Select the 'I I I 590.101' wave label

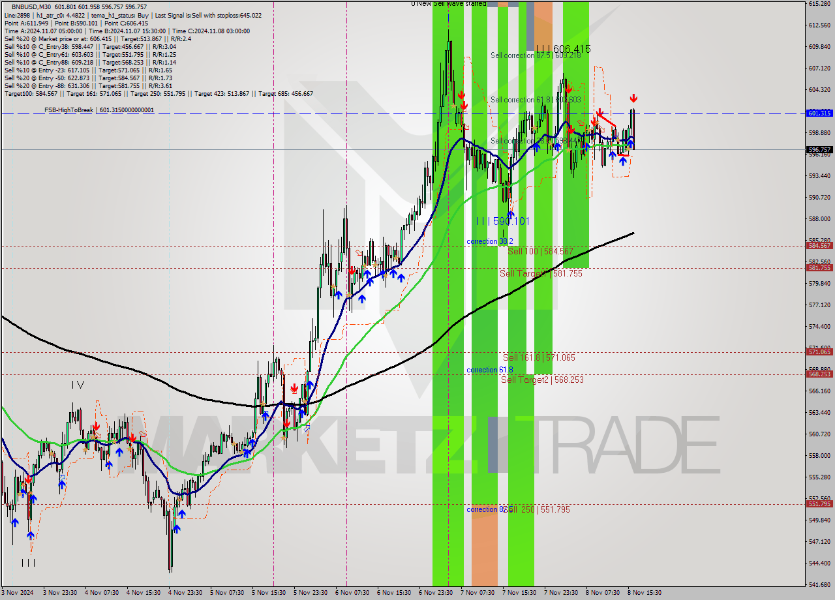502,222
